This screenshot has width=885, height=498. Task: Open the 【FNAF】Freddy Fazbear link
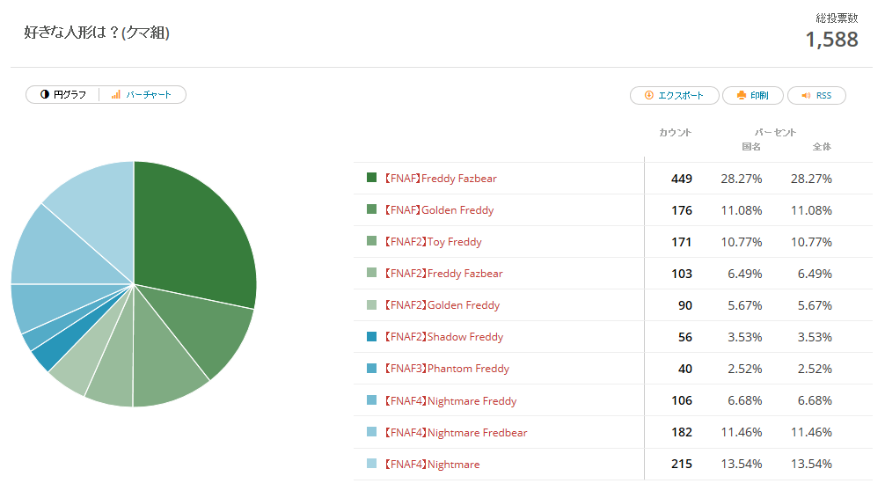[x=440, y=179]
